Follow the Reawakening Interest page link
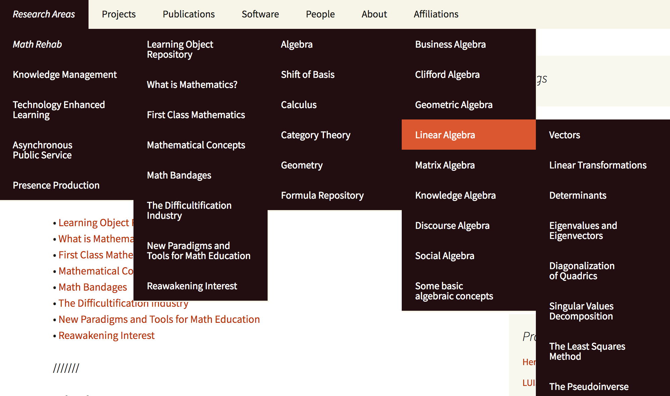 point(107,335)
